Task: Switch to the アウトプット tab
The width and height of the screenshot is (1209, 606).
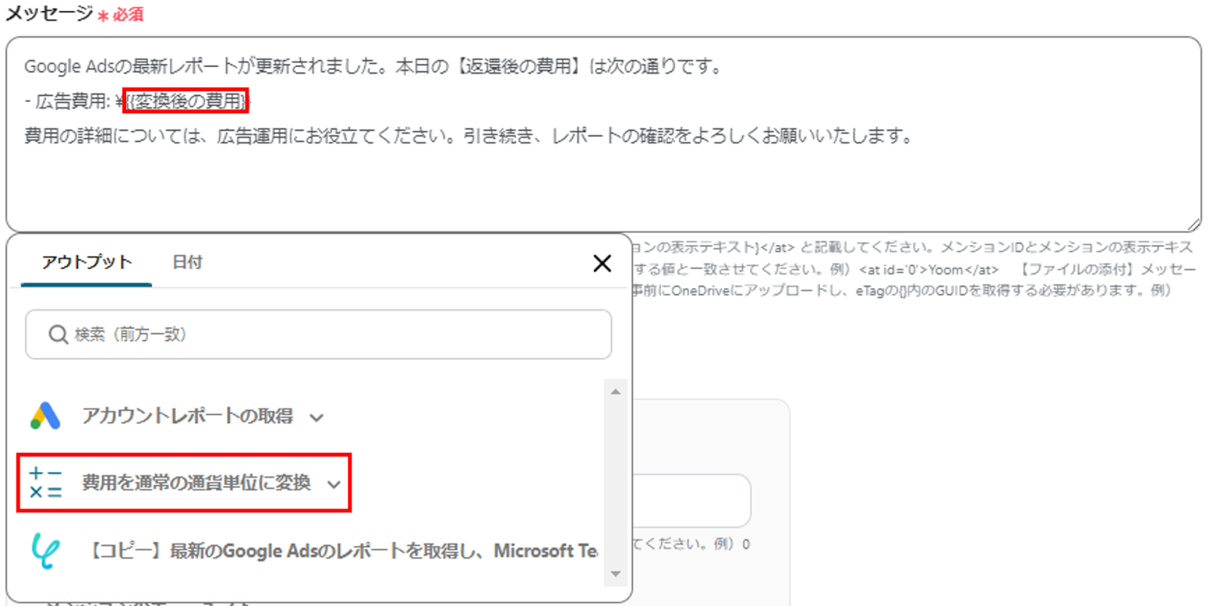Action: tap(87, 262)
